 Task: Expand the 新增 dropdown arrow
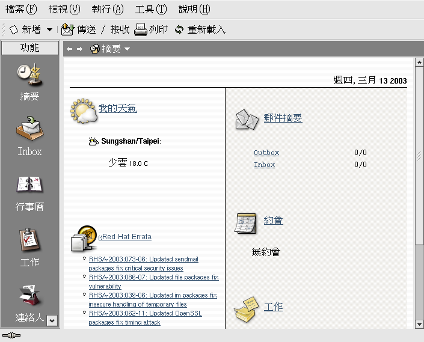49,29
